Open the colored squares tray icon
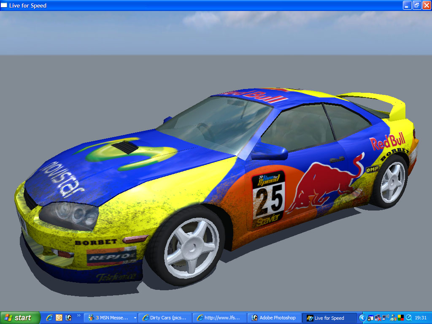The width and height of the screenshot is (432, 324). click(401, 318)
